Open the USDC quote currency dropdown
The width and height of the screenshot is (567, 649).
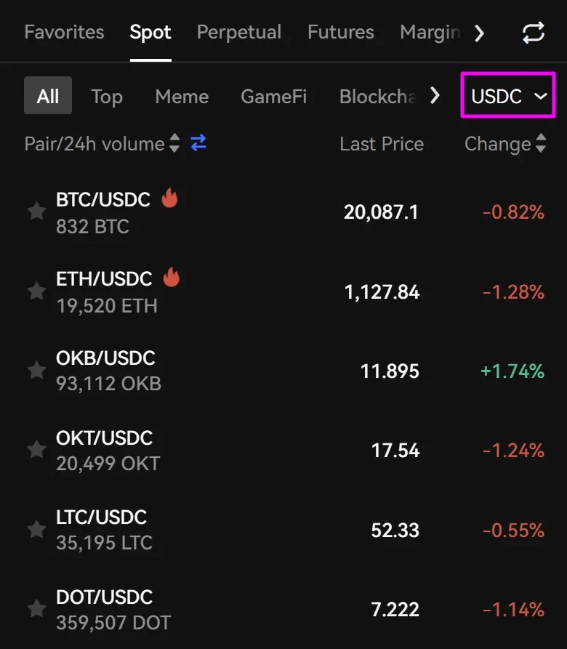click(x=508, y=95)
